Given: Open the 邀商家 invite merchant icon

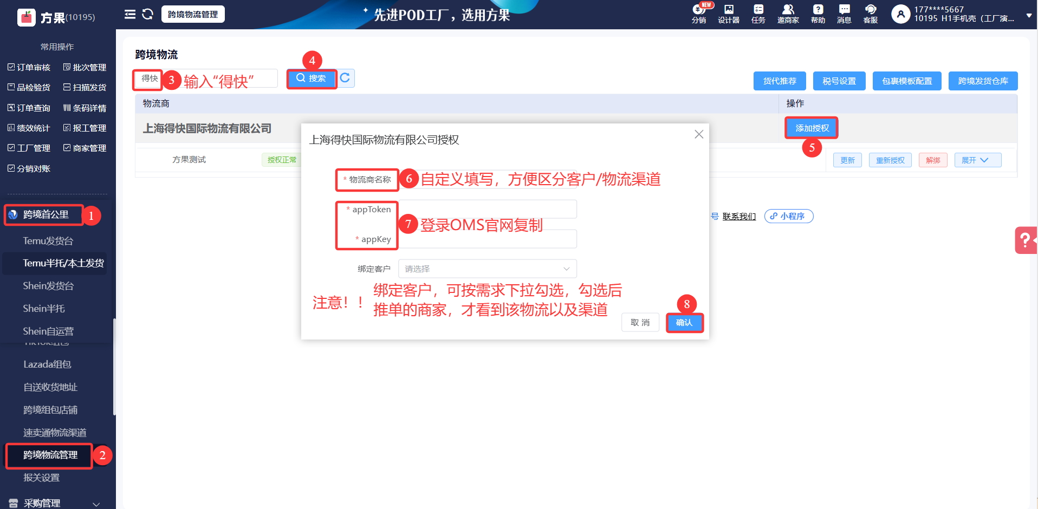Looking at the screenshot, I should click(788, 14).
